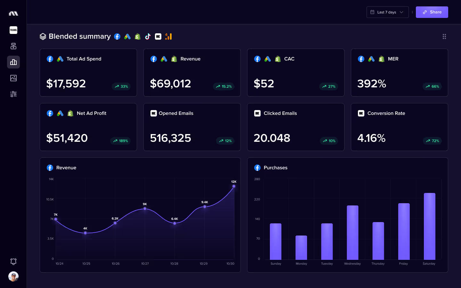
Task: Click the 72% badge on Conversion Rate
Action: 432,141
